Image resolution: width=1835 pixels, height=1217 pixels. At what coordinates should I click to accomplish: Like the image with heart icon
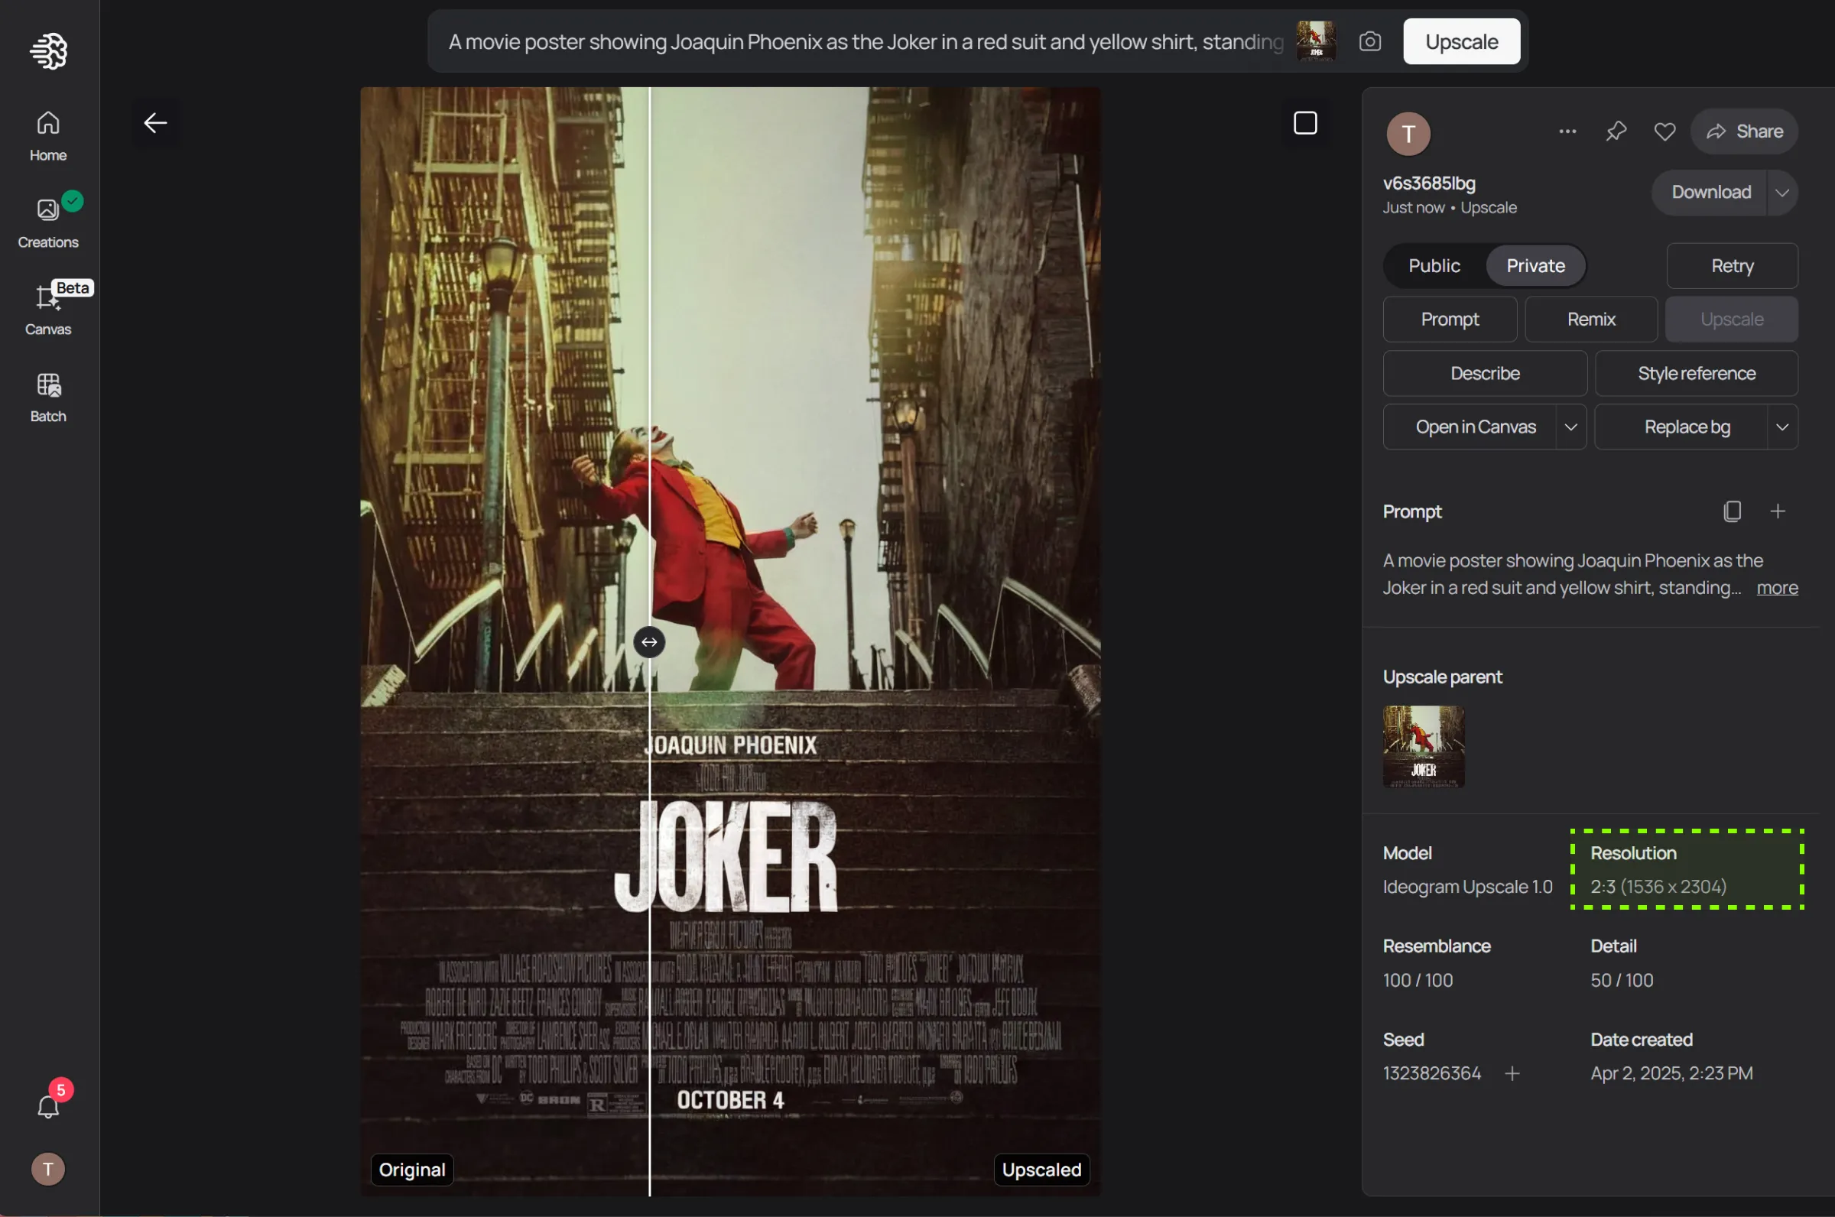(1664, 131)
